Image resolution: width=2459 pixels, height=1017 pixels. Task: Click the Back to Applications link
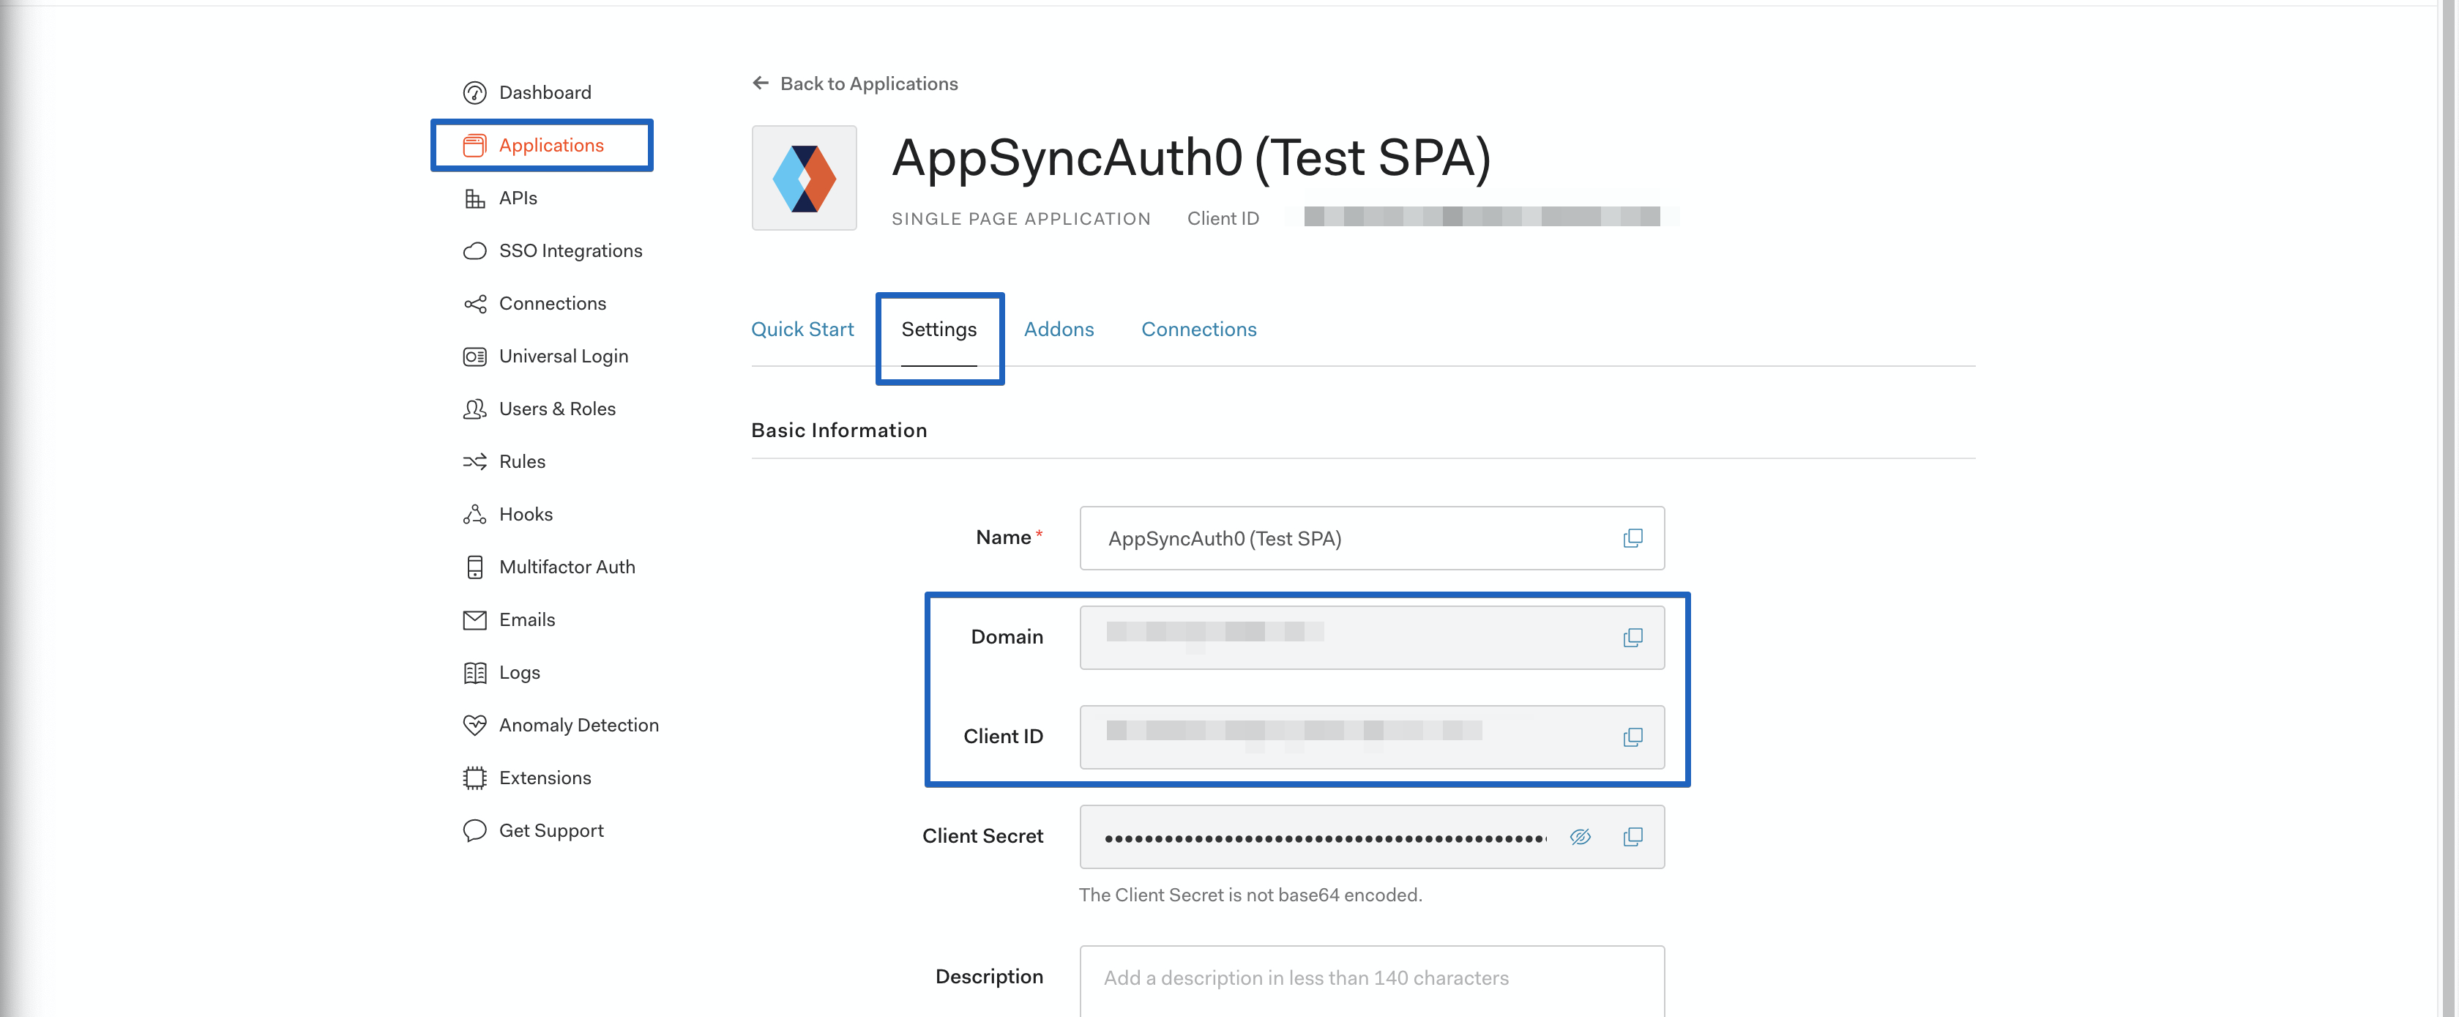869,83
